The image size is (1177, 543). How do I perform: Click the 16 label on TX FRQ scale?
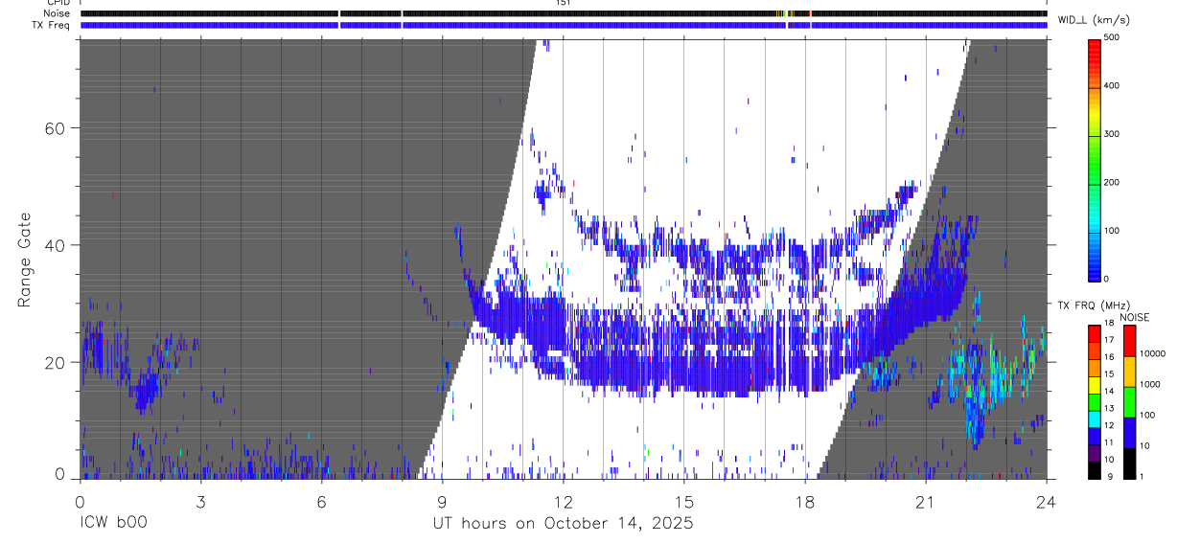[x=1110, y=357]
